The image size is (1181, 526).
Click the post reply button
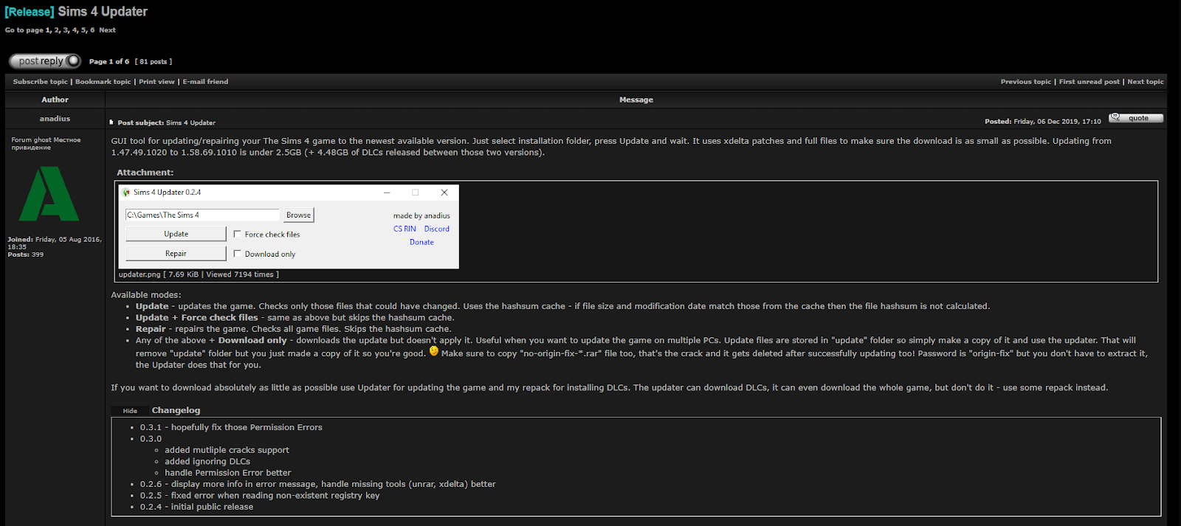coord(45,61)
